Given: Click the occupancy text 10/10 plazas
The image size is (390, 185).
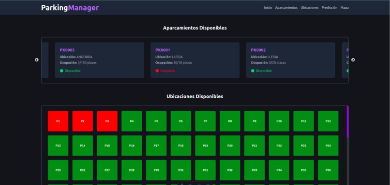Looking at the screenshot, I should click(182, 63).
